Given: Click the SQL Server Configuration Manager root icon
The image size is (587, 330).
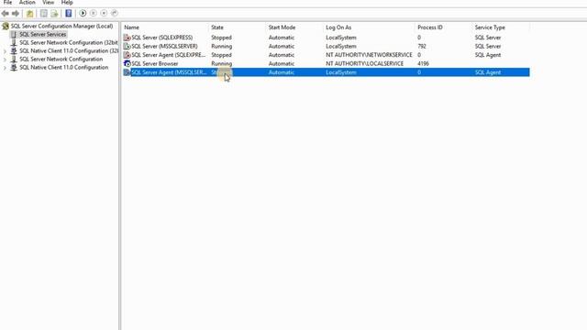Looking at the screenshot, I should coord(6,27).
